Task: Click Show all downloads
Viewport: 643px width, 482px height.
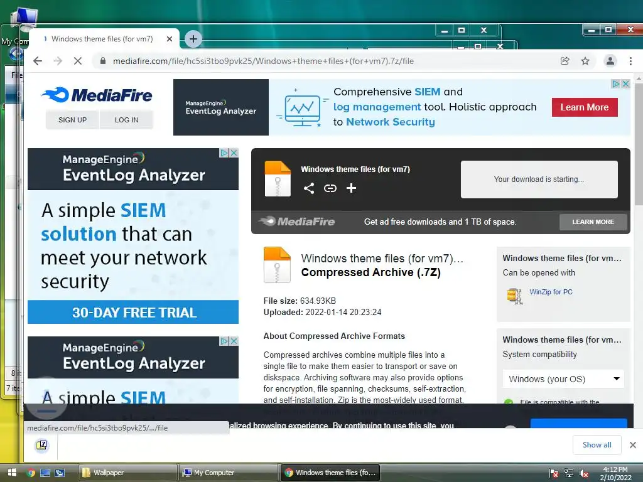Action: pos(597,445)
